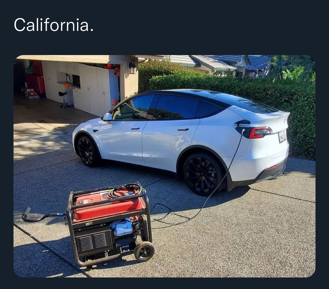329x289 pixels.
Task: Click the front door handle
Action: coord(135,128)
